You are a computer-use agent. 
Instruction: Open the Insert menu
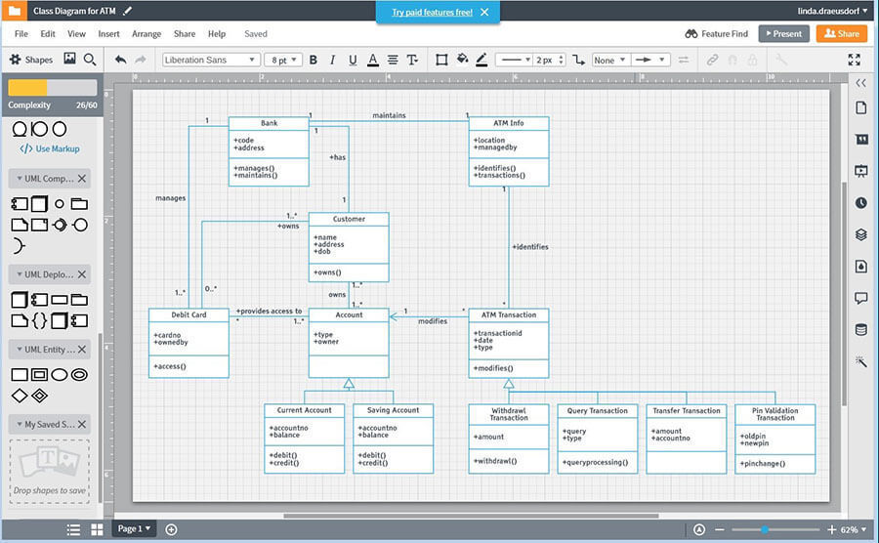[x=108, y=33]
